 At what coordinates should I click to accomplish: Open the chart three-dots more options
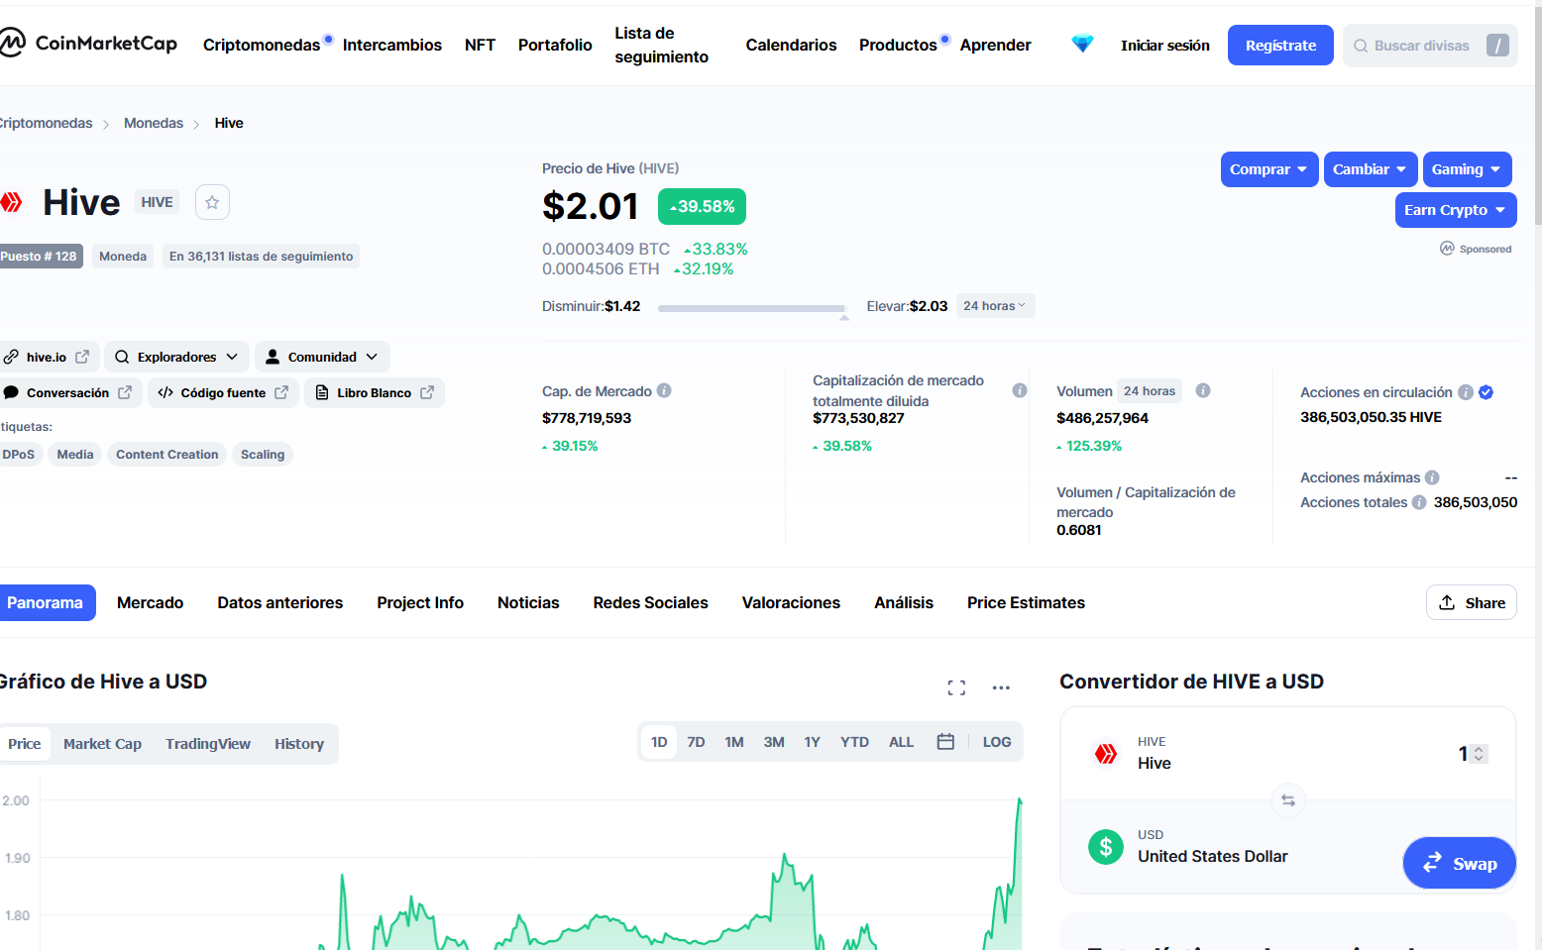(1001, 686)
